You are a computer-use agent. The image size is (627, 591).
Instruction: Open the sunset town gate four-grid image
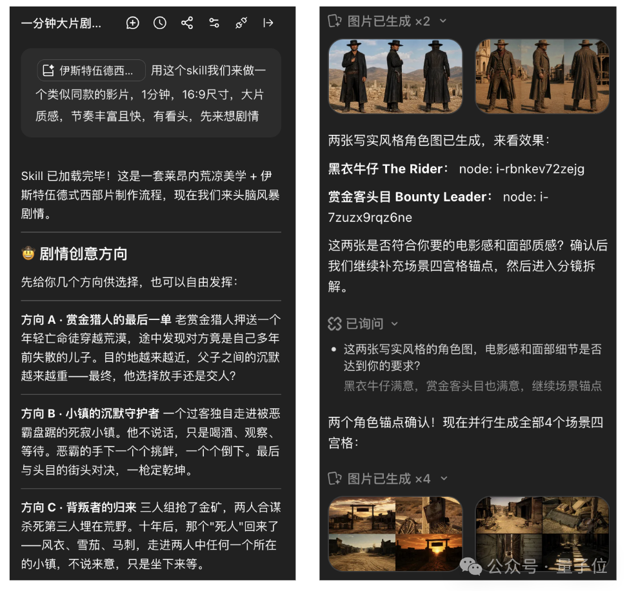click(395, 534)
